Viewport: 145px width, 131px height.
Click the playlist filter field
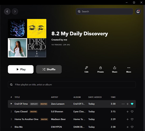[72, 84]
